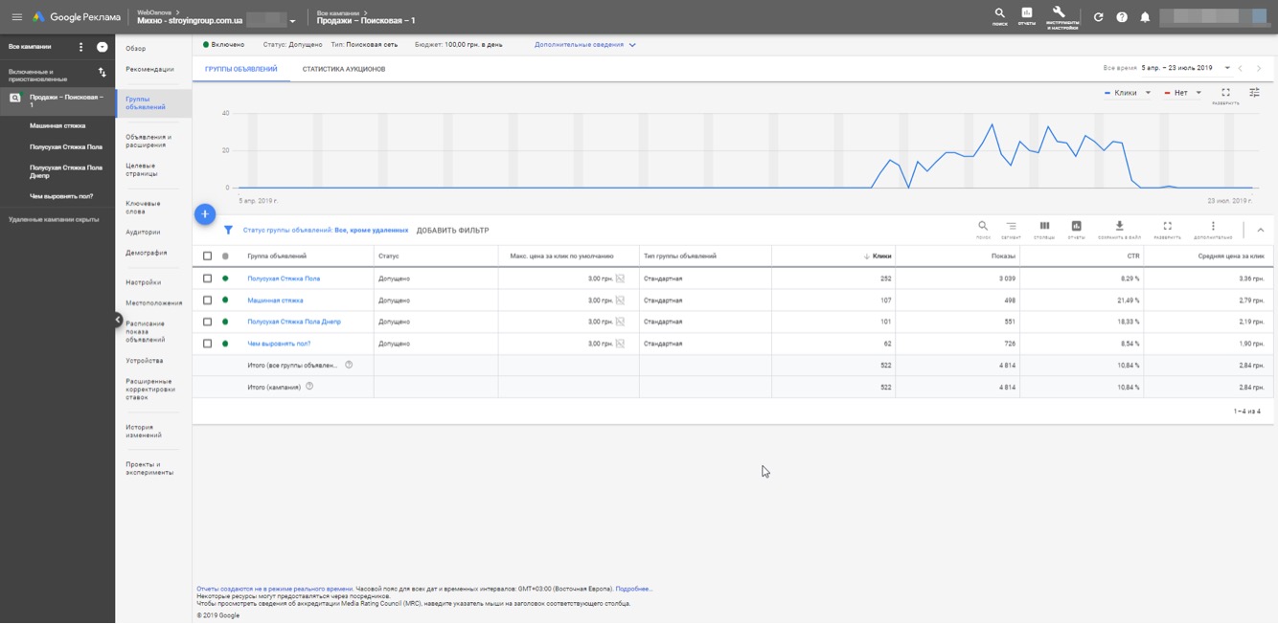Click bid graph icon in Машинная стяжка row
1278x624 pixels.
coord(620,301)
